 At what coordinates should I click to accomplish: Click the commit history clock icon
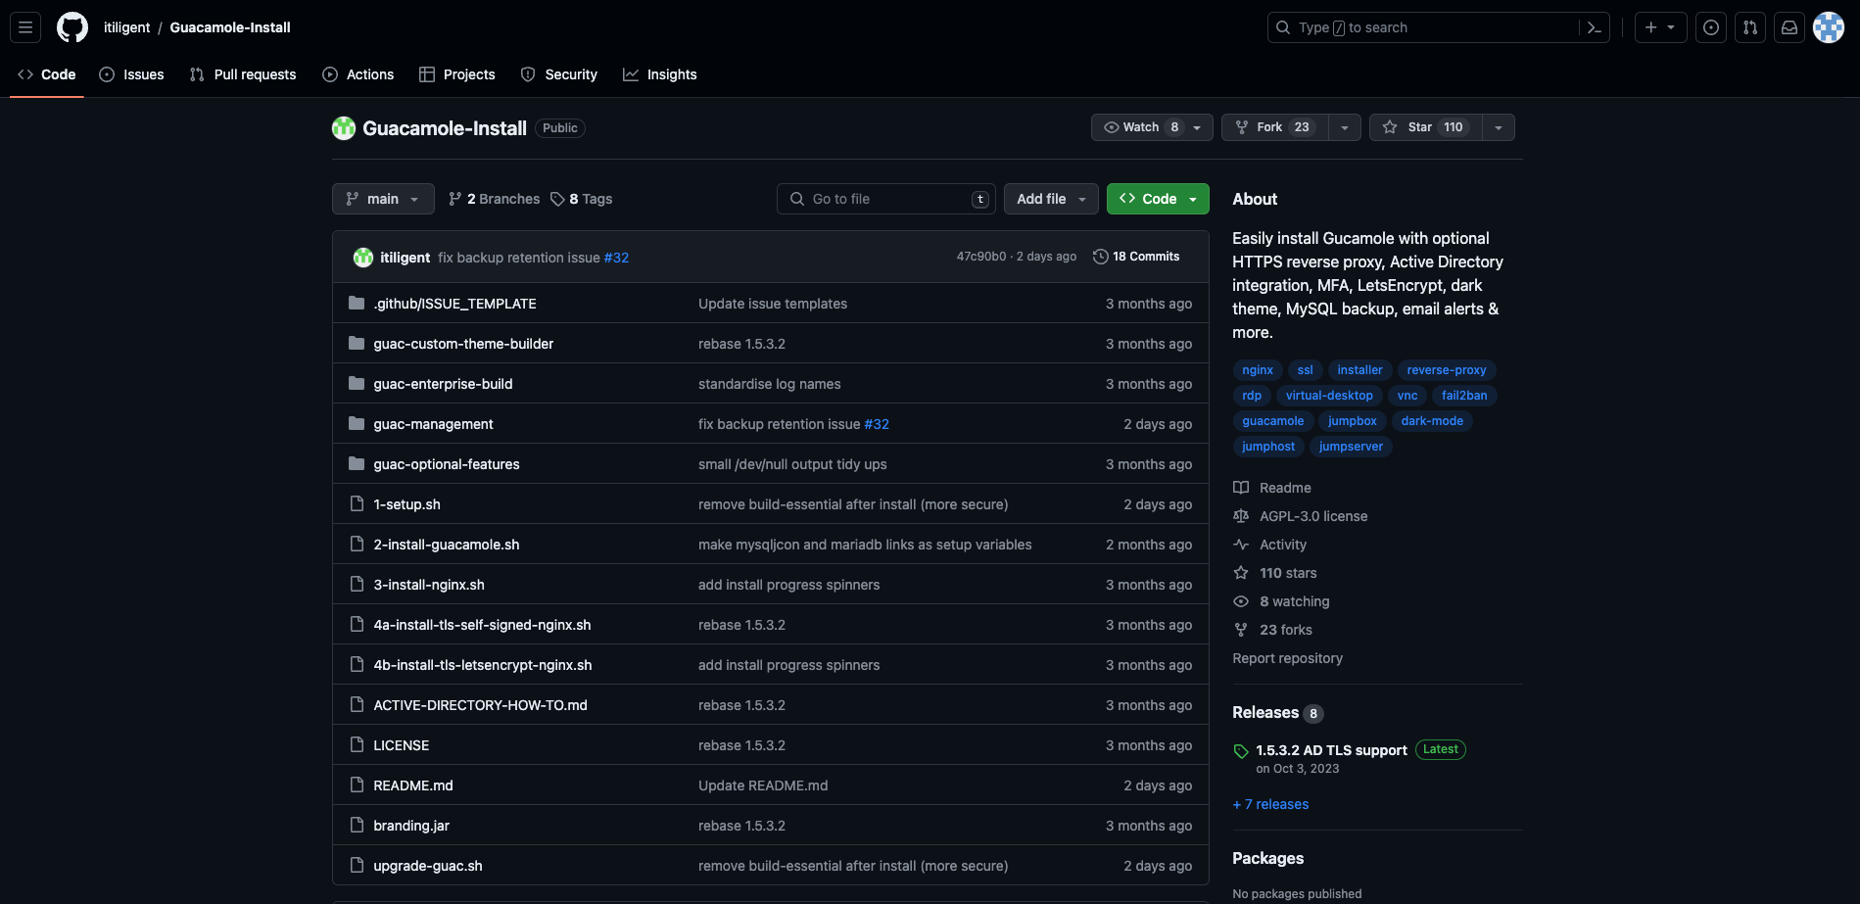(x=1099, y=256)
